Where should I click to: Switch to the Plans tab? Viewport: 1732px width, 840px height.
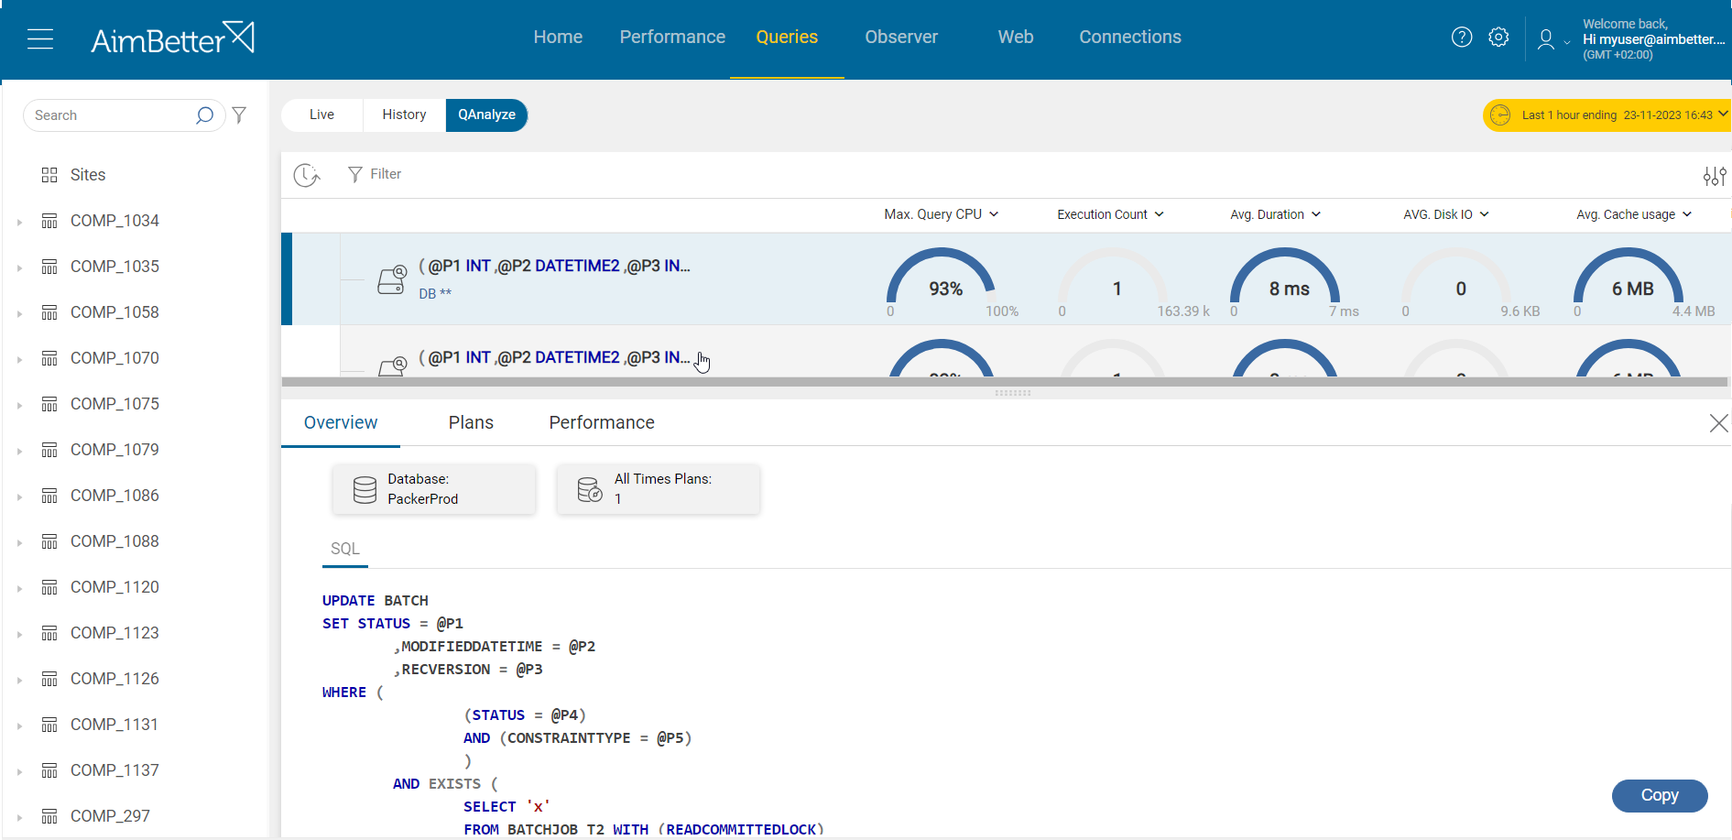click(x=471, y=422)
